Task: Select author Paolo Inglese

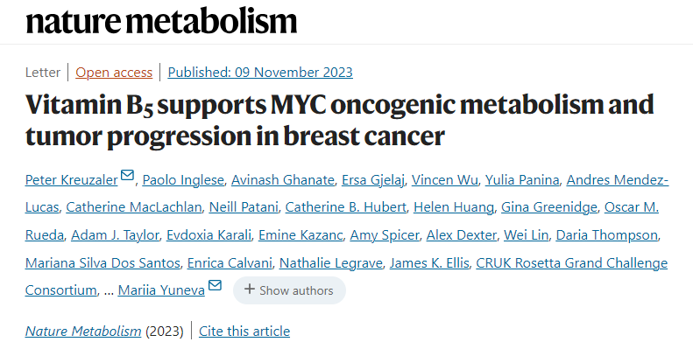Action: click(183, 180)
